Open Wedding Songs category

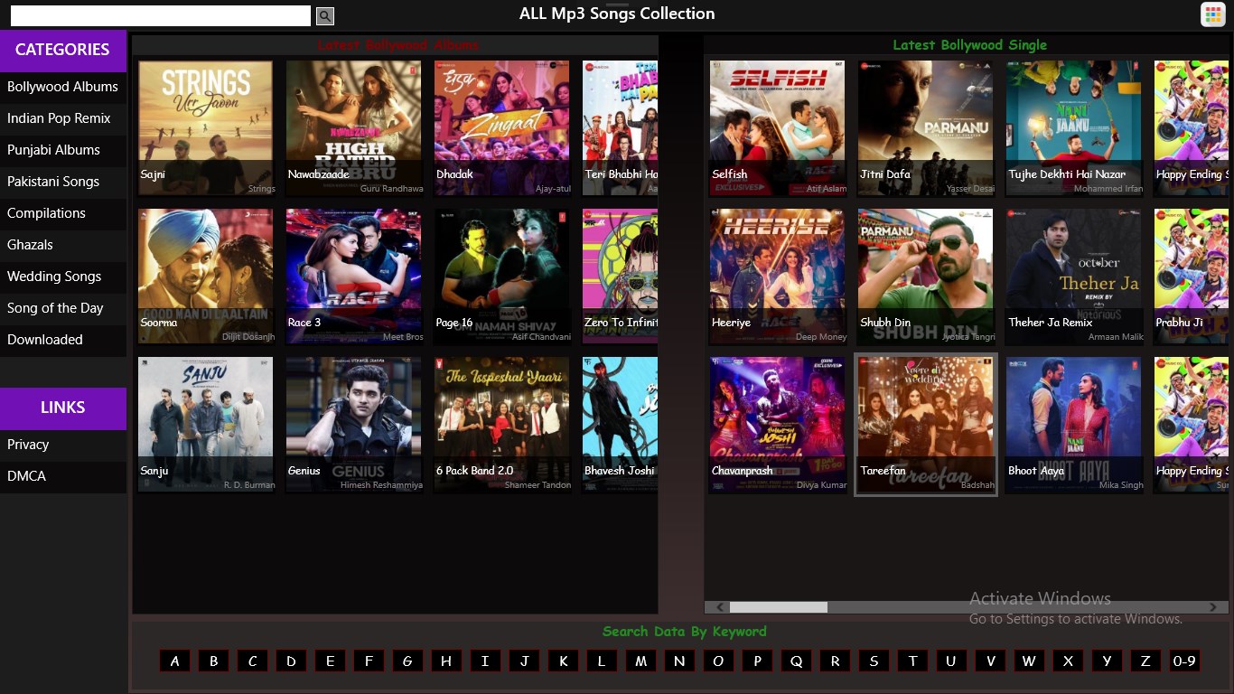63,277
